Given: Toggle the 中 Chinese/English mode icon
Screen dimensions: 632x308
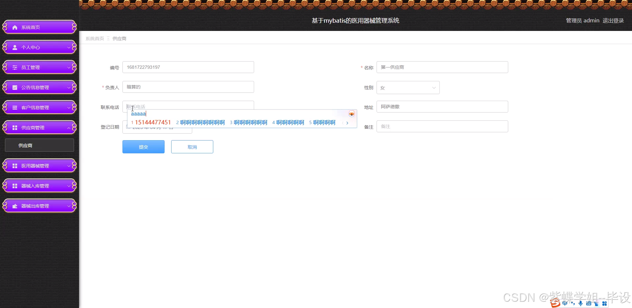Looking at the screenshot, I should coord(565,303).
